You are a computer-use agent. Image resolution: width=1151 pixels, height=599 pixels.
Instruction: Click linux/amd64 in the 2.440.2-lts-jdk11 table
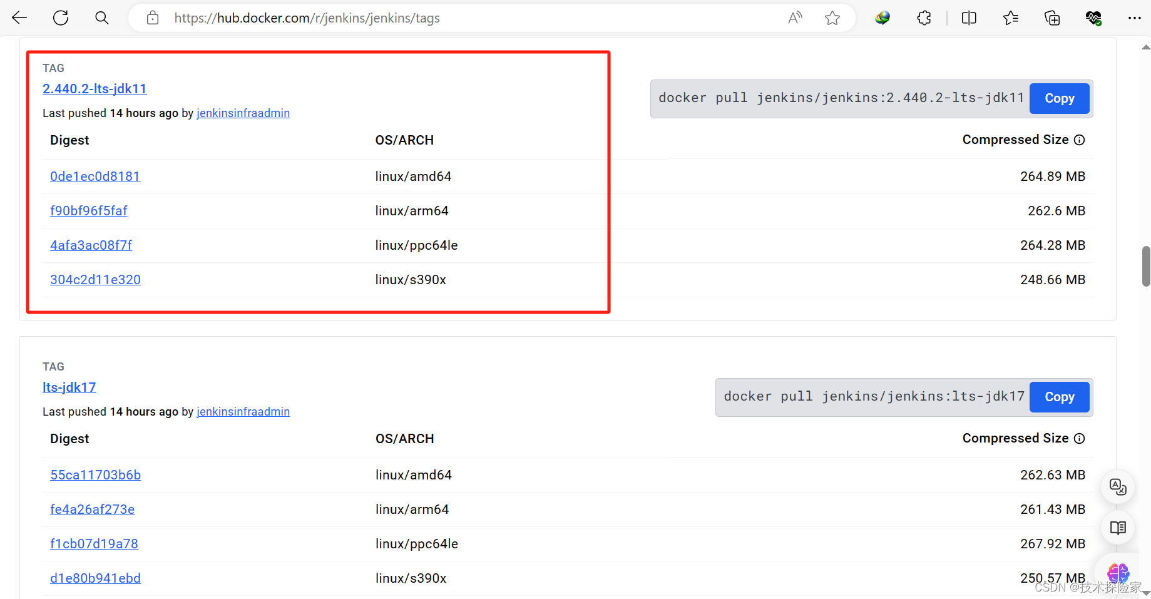pyautogui.click(x=413, y=177)
